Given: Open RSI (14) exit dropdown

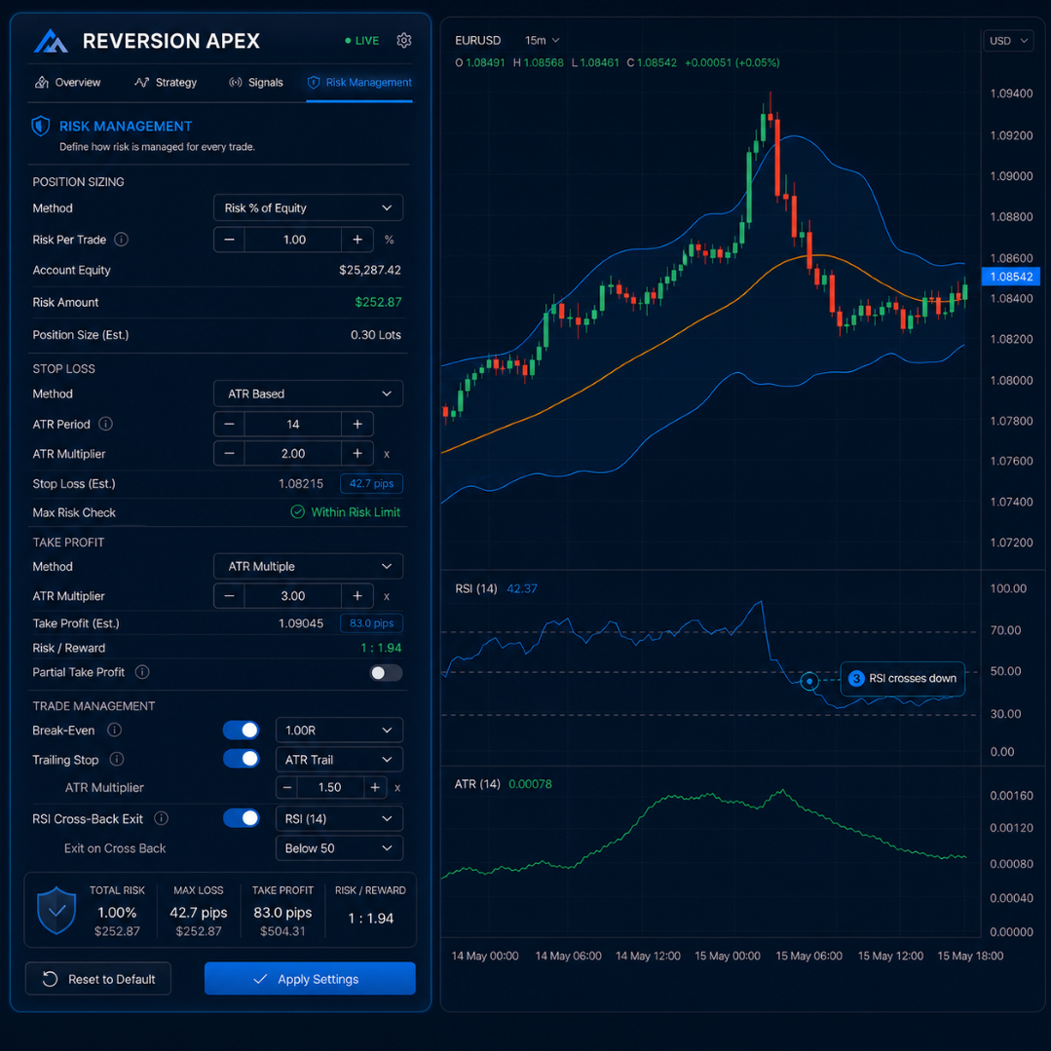Looking at the screenshot, I should tap(339, 819).
